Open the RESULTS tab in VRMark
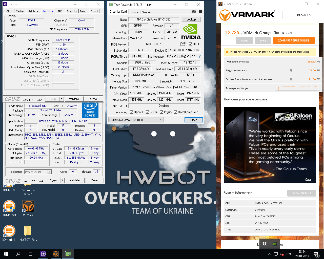Screen dimensions: 324x259 [x=303, y=15]
